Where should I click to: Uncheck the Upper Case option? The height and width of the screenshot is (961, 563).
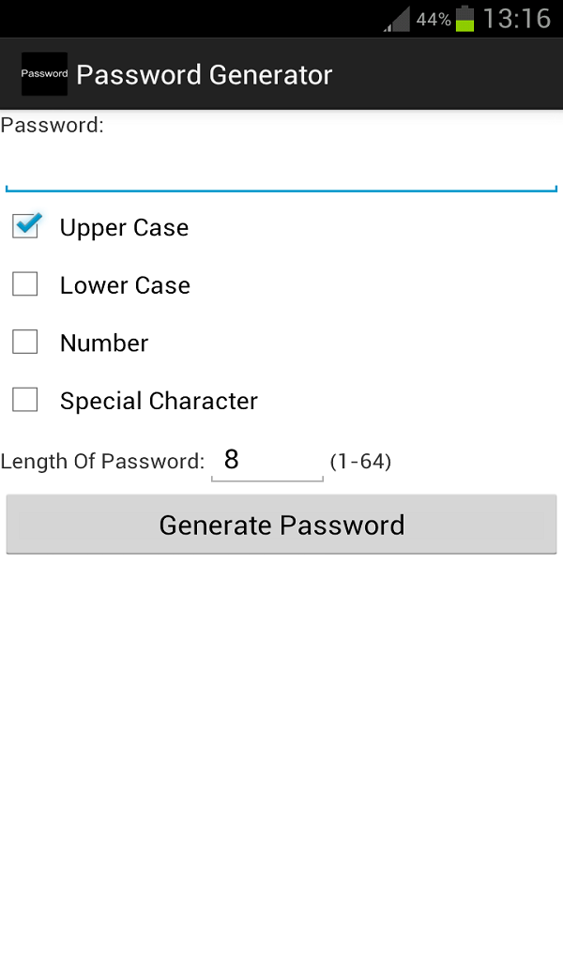(x=24, y=225)
